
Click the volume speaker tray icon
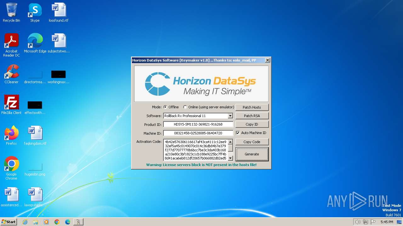click(358, 222)
